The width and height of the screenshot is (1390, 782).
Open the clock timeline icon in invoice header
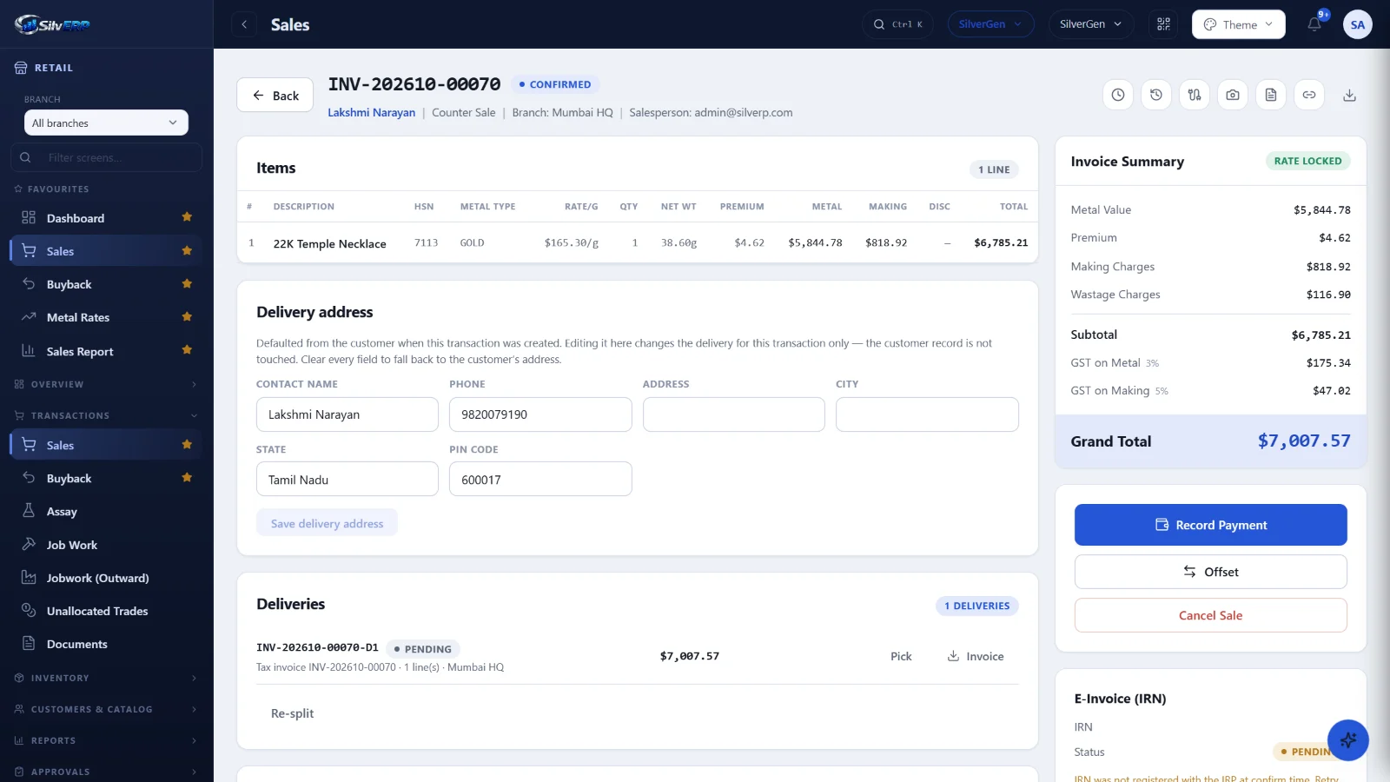click(1118, 95)
